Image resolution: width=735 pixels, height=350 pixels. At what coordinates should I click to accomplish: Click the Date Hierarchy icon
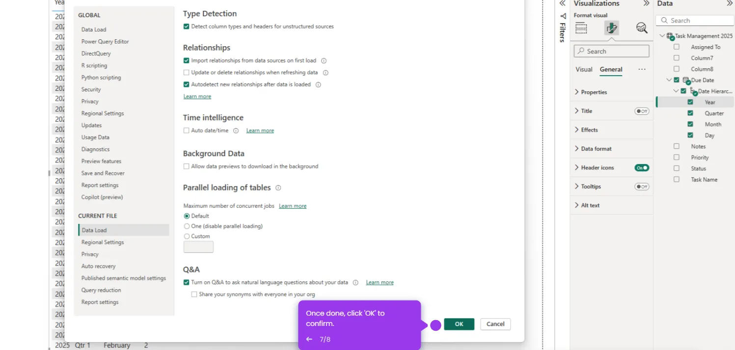(693, 91)
